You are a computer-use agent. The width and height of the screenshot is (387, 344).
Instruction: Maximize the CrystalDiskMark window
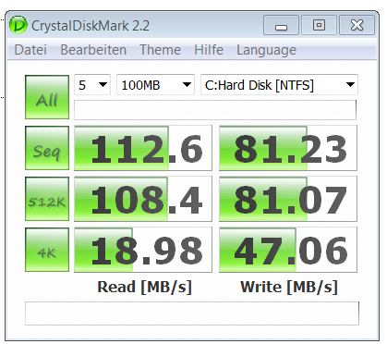pyautogui.click(x=319, y=25)
